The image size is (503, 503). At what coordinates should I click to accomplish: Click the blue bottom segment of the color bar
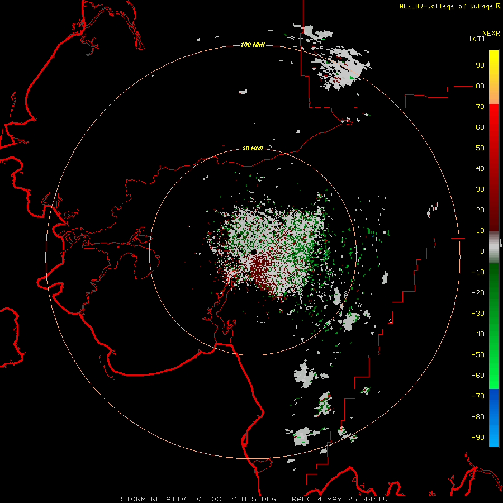point(493,418)
